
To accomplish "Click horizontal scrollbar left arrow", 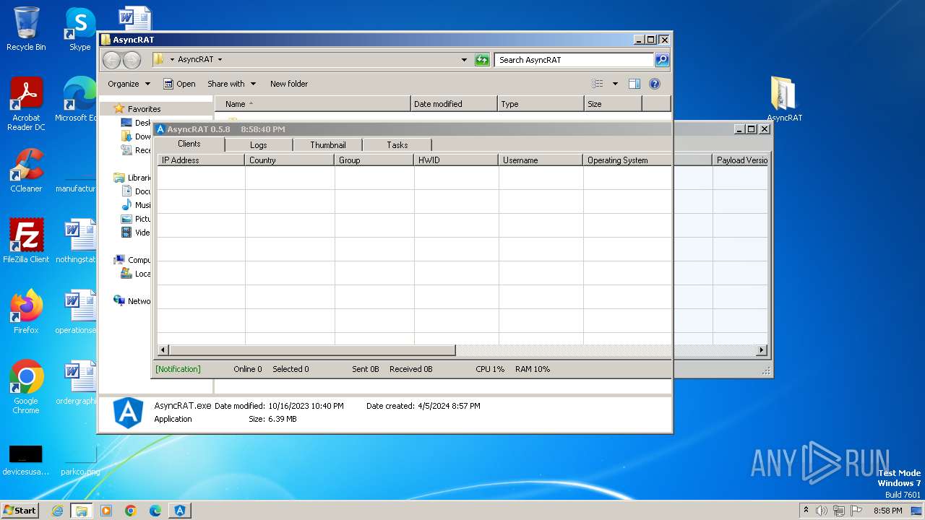I will [163, 350].
